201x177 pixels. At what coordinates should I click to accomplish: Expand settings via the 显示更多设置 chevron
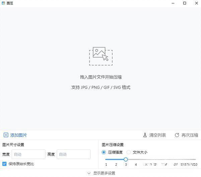[89, 173]
